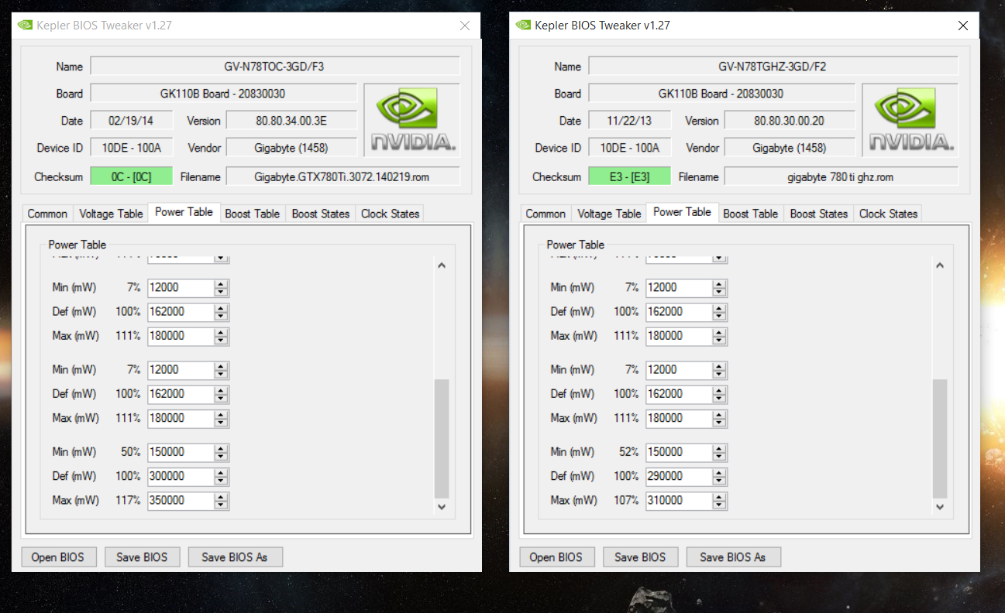Increase the 150000 Min value in right window
Viewport: 1005px width, 613px height.
point(719,448)
